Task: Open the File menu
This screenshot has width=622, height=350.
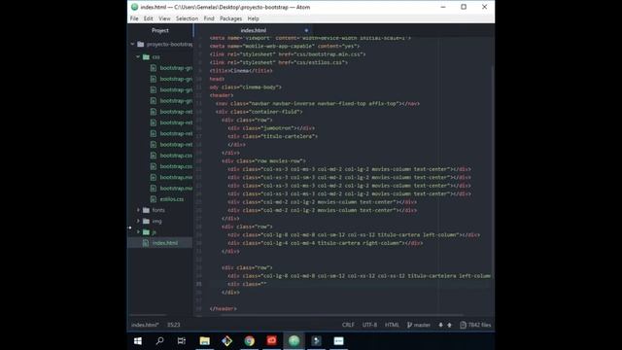Action: pos(134,18)
